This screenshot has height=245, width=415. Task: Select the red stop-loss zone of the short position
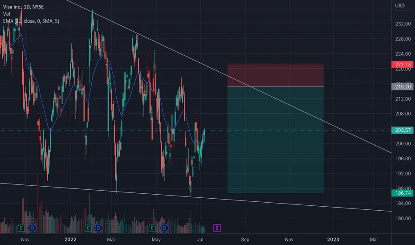pos(276,75)
